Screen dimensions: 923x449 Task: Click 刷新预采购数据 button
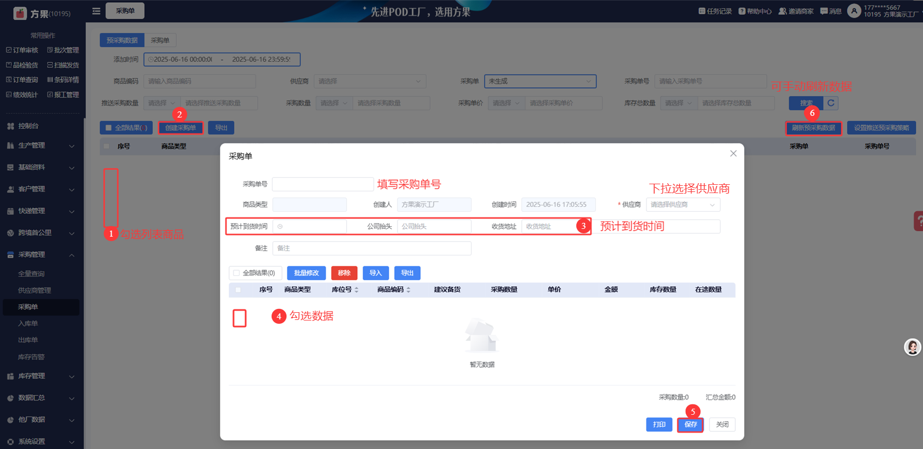(x=813, y=128)
